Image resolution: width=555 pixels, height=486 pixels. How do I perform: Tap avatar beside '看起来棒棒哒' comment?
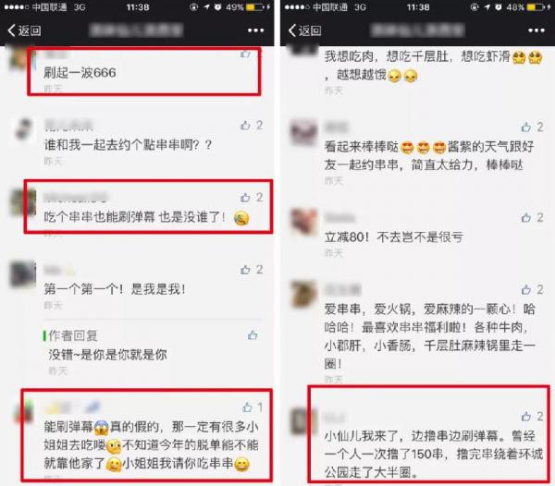point(303,132)
